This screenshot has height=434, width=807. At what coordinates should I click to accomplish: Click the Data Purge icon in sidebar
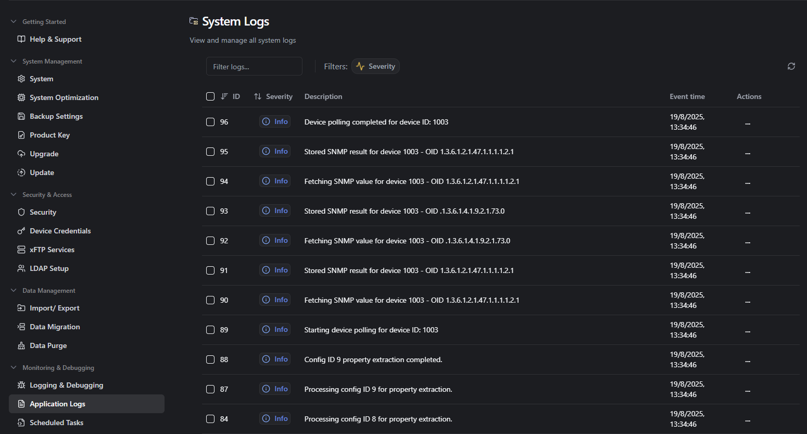[x=21, y=345]
